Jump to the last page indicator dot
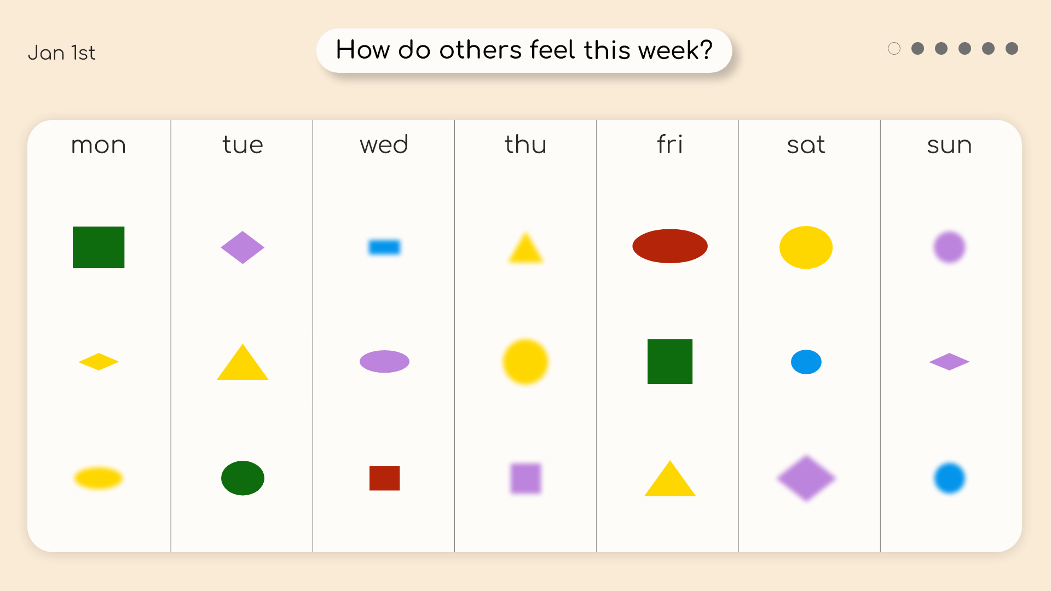The width and height of the screenshot is (1051, 591). tap(1012, 49)
